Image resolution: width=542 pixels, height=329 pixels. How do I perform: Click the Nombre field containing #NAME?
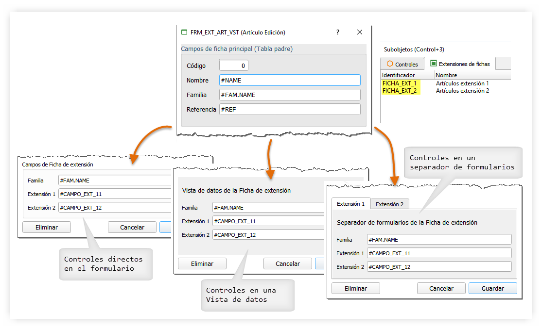[x=290, y=80]
